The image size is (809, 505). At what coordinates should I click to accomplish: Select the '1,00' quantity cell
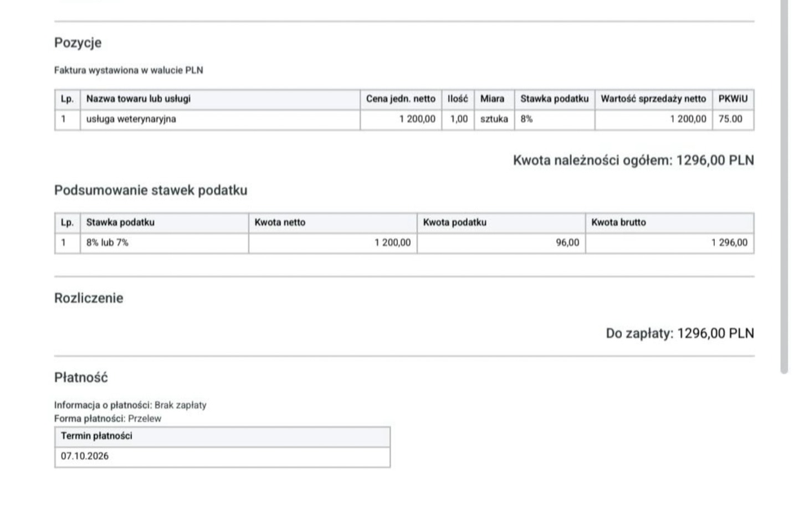pyautogui.click(x=458, y=120)
